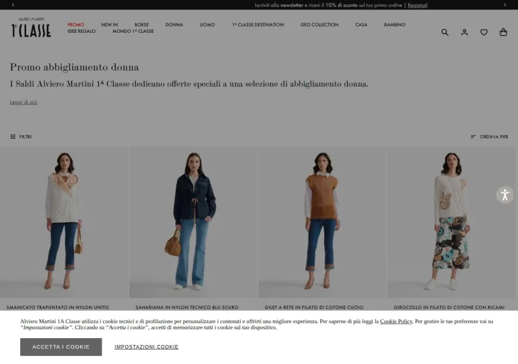The image size is (518, 364).
Task: Click the Registrati newsletter link
Action: 417,5
